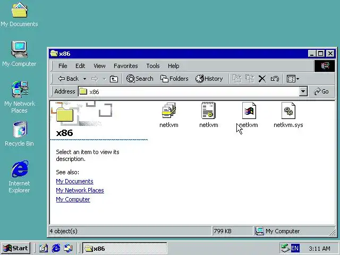Open the Edit menu
340x255 pixels.
(80, 66)
